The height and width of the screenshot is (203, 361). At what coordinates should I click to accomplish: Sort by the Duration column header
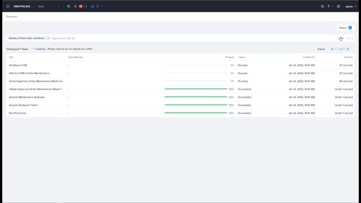tap(349, 57)
